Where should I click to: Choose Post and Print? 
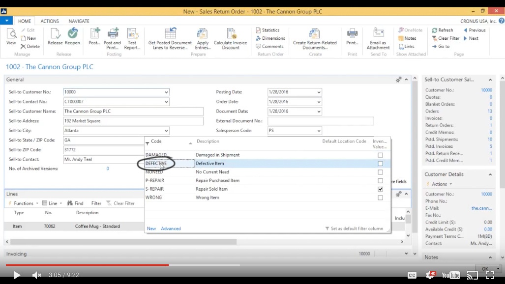[112, 39]
